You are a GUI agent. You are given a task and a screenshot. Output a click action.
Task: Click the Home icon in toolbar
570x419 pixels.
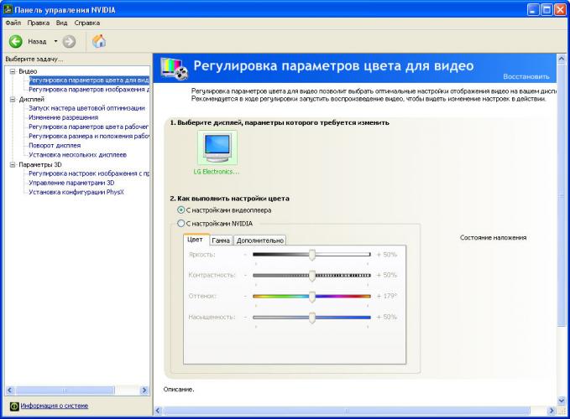coord(98,41)
